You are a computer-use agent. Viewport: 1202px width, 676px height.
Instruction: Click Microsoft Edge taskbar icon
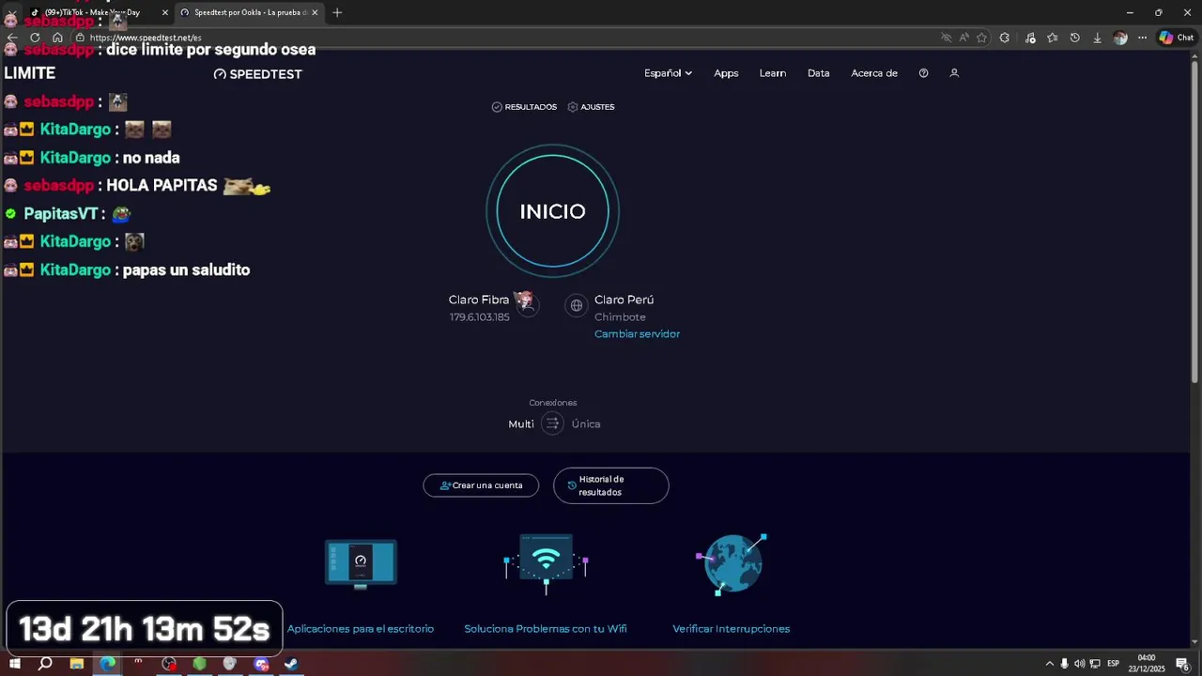(107, 664)
